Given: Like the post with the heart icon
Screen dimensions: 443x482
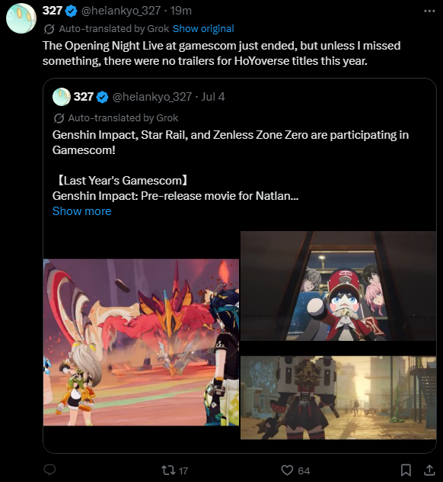Looking at the screenshot, I should (x=287, y=471).
